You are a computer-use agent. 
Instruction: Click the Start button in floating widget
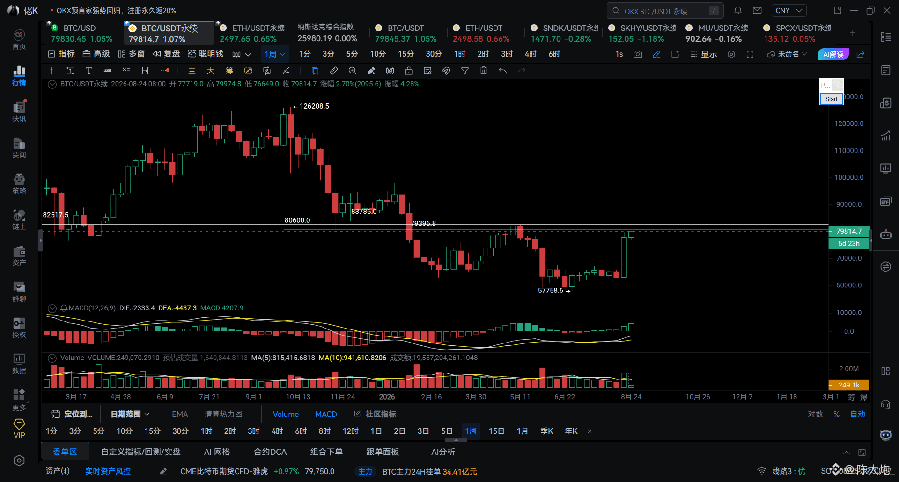coord(831,99)
